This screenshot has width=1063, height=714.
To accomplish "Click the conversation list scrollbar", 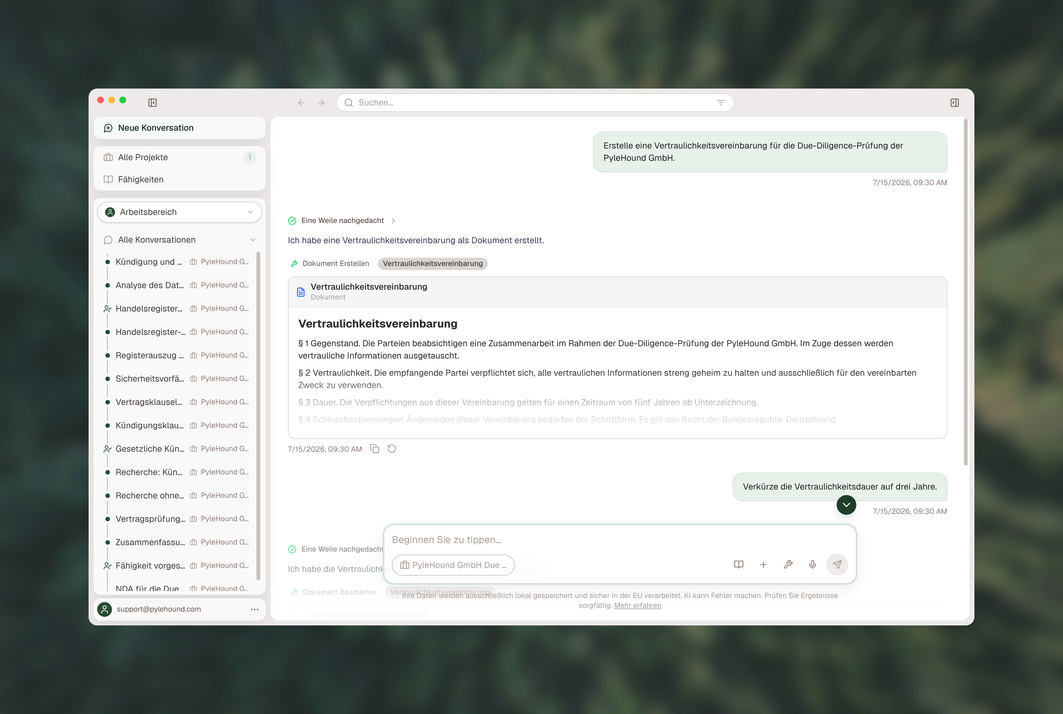I will [x=258, y=416].
